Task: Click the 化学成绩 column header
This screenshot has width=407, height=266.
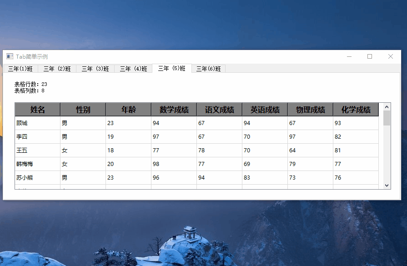Action: pos(356,110)
